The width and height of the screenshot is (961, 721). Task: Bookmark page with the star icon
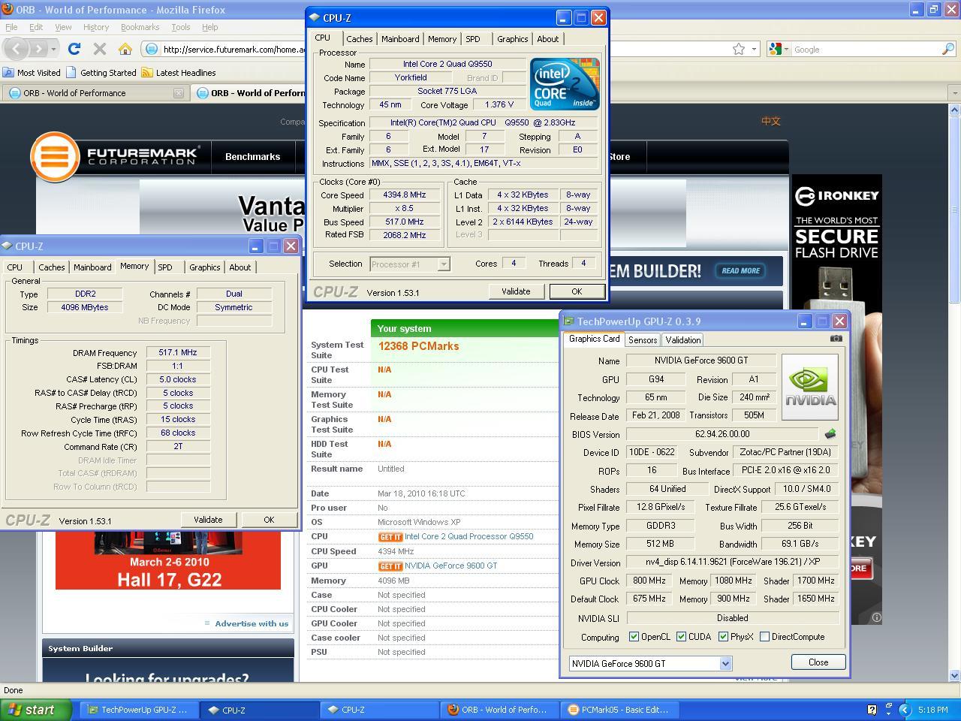coord(739,49)
